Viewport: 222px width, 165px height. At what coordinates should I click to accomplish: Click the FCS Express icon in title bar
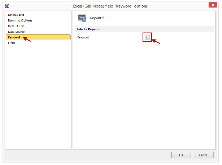coord(7,6)
